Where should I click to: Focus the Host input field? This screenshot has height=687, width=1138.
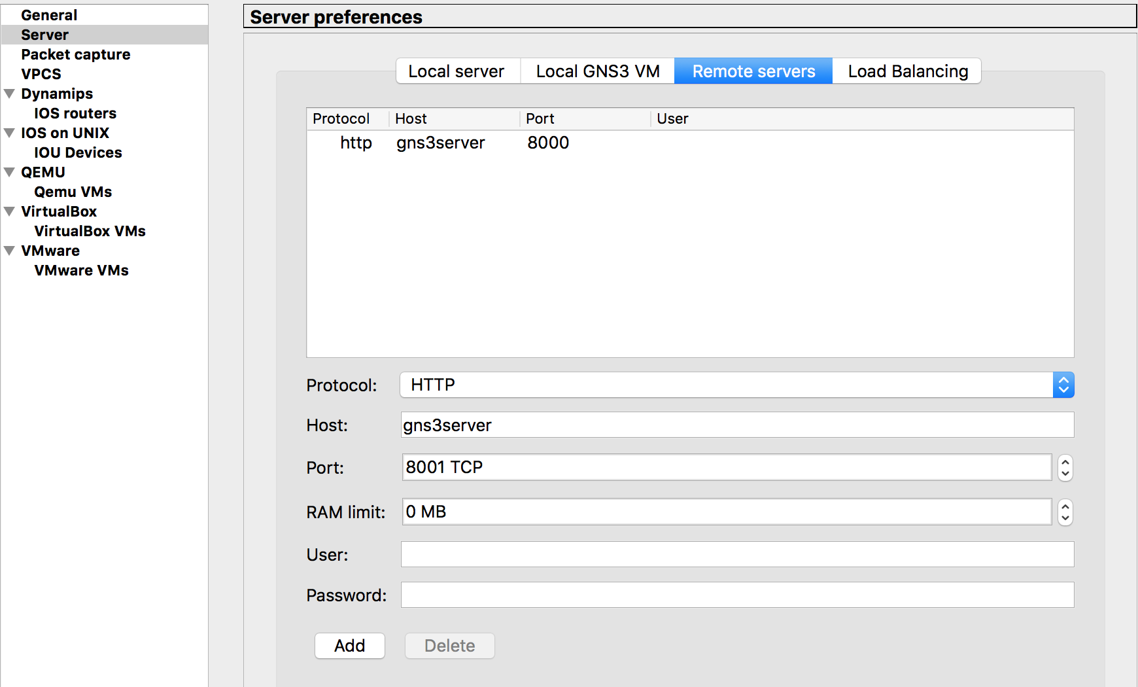[x=737, y=425]
